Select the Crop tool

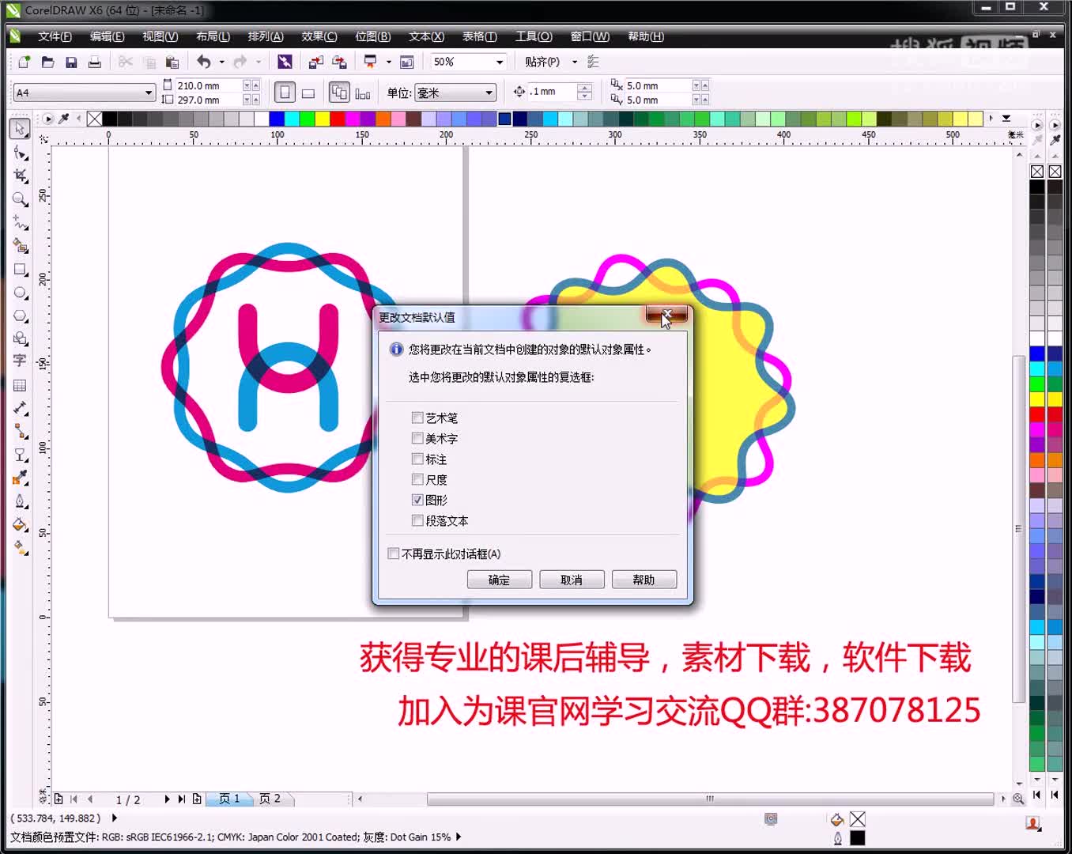[20, 176]
